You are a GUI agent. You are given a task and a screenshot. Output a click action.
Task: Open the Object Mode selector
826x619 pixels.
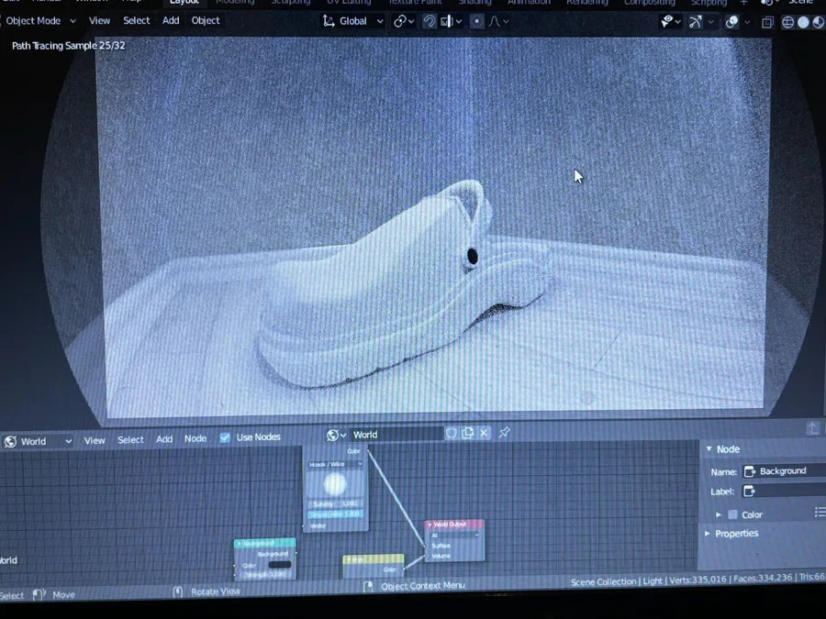pos(39,20)
